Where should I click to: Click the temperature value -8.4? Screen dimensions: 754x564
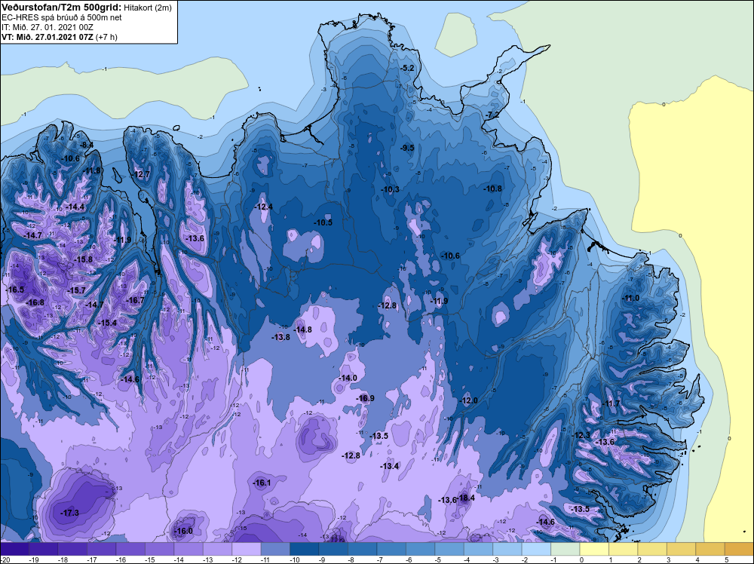click(x=86, y=145)
